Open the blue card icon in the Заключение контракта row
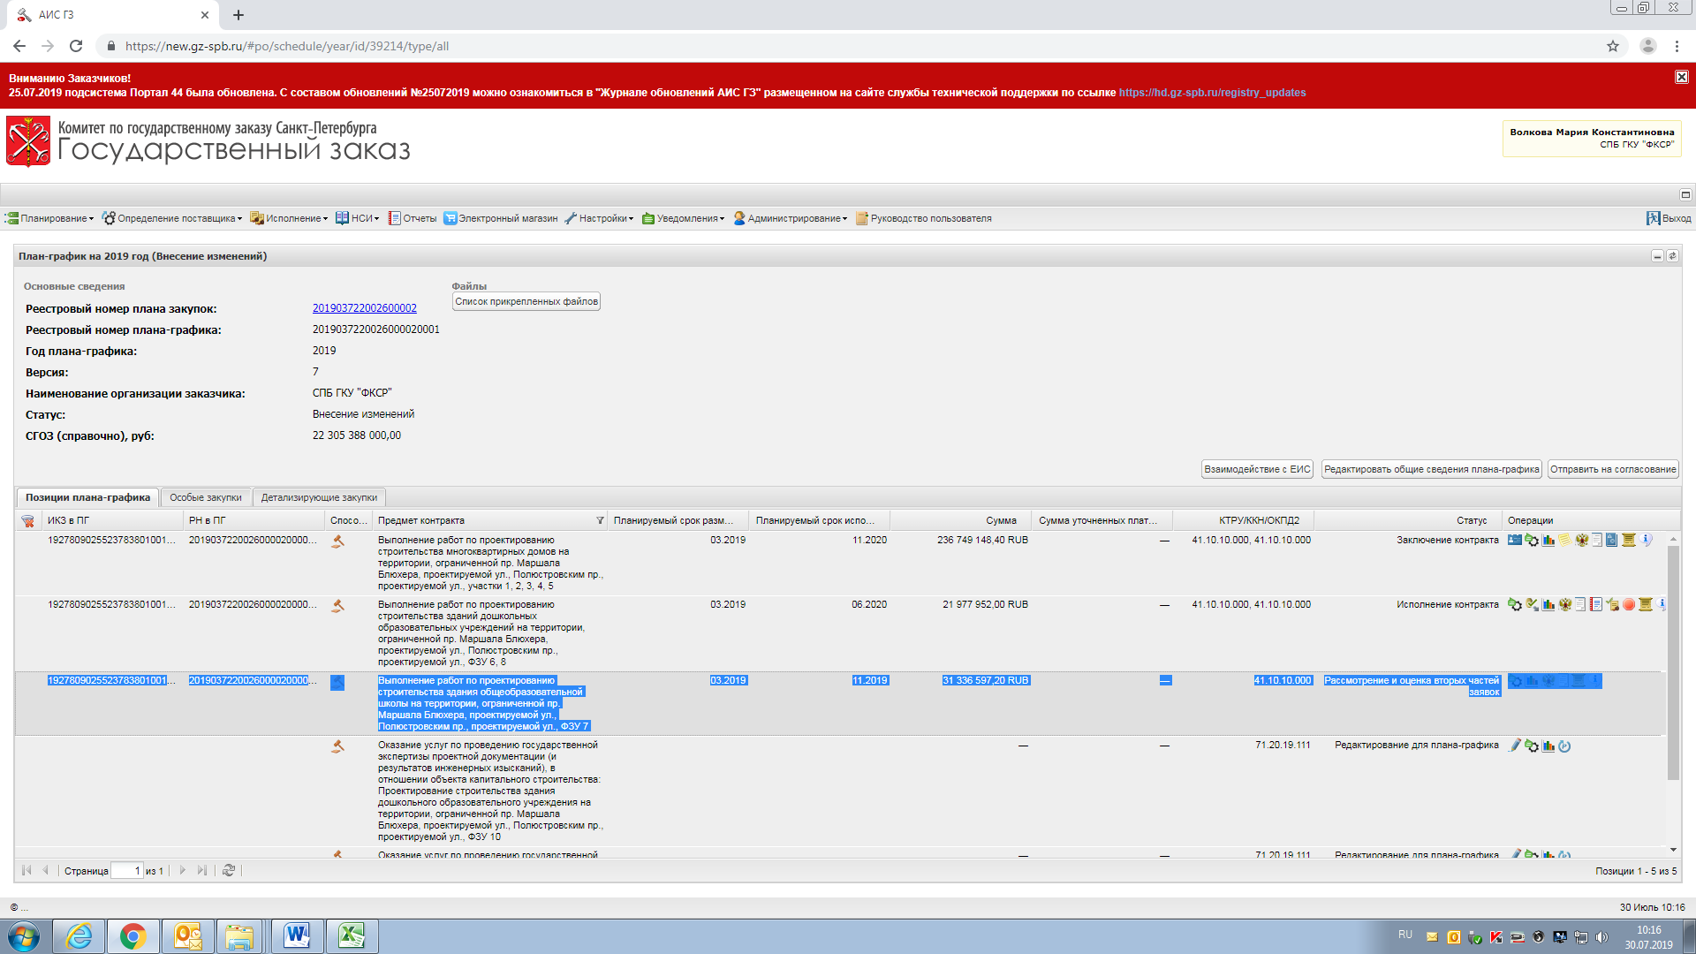 pos(1515,540)
